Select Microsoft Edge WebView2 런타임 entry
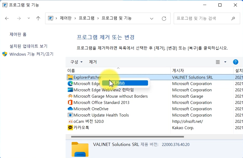The height and width of the screenshot is (158, 243). point(103,90)
